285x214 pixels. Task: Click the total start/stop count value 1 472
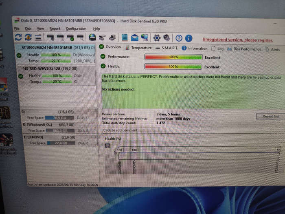(161, 123)
